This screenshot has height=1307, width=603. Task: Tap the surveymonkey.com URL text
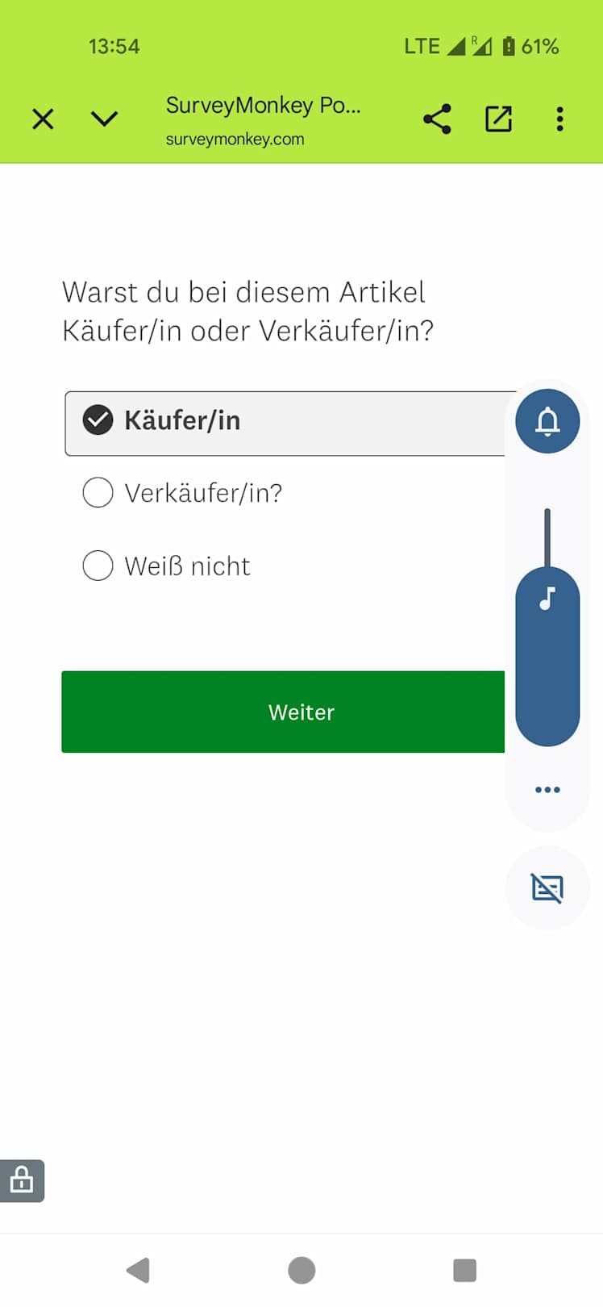(235, 140)
